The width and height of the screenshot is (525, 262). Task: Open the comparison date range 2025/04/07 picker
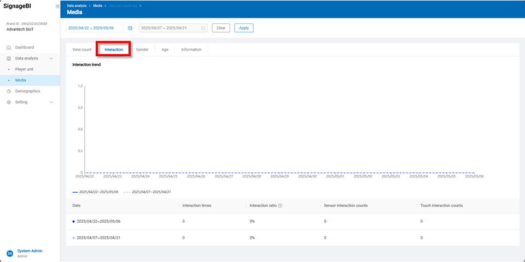170,28
